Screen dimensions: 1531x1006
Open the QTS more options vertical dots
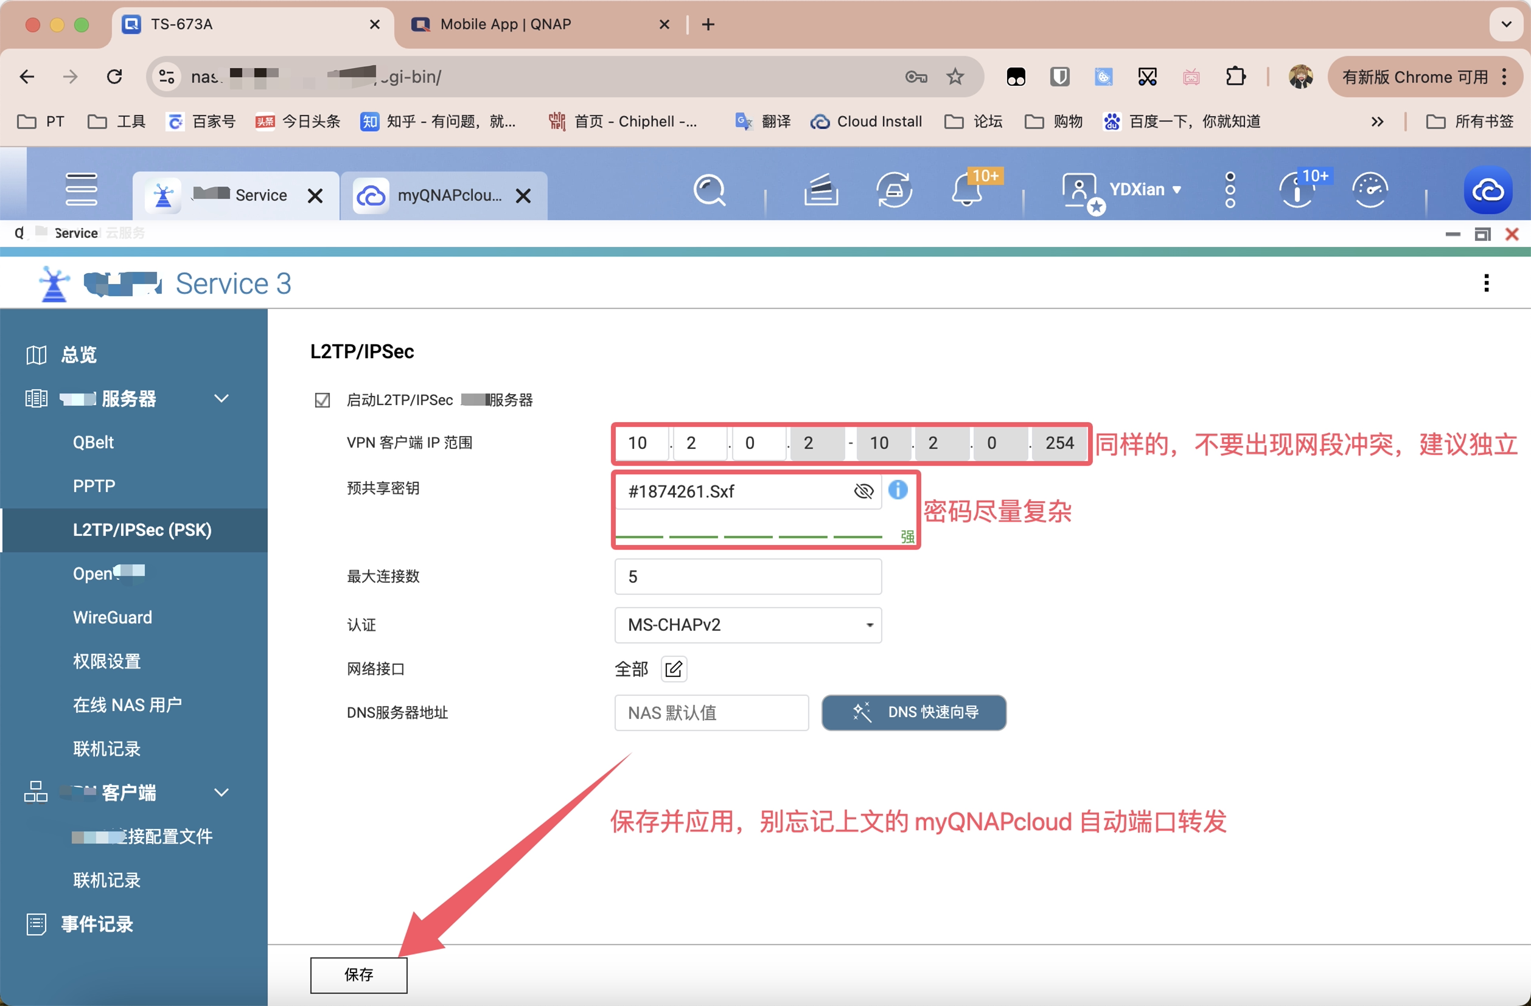[x=1229, y=190]
